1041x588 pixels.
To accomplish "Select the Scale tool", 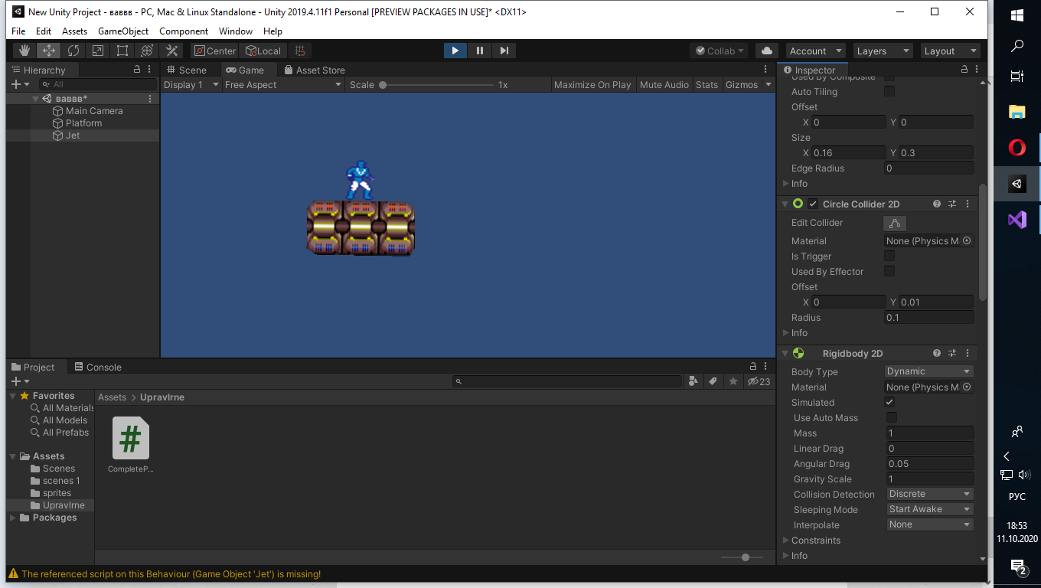I will pyautogui.click(x=98, y=51).
